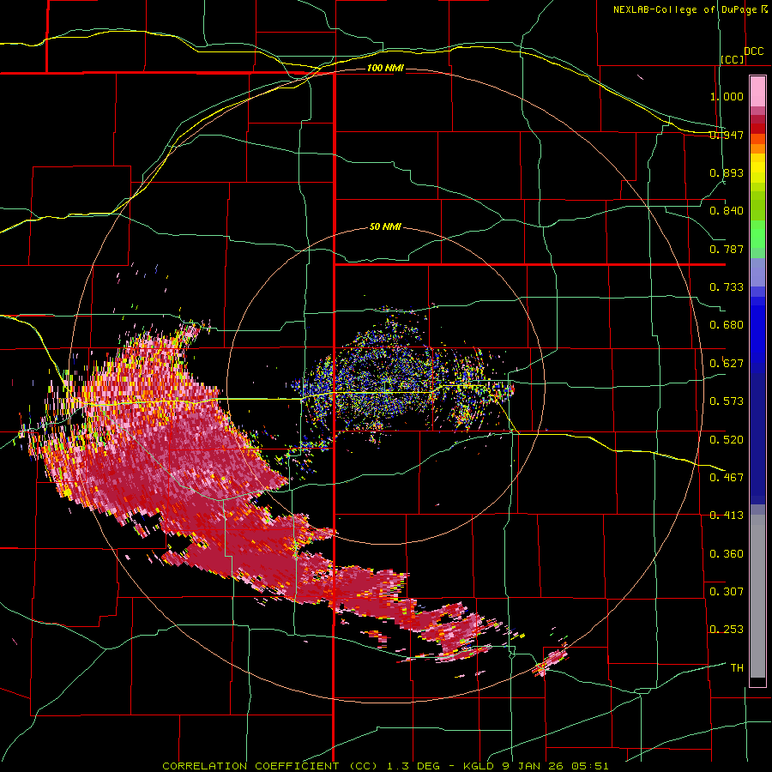772x772 pixels.
Task: Click the DCC label above the color scale
Action: click(x=754, y=51)
